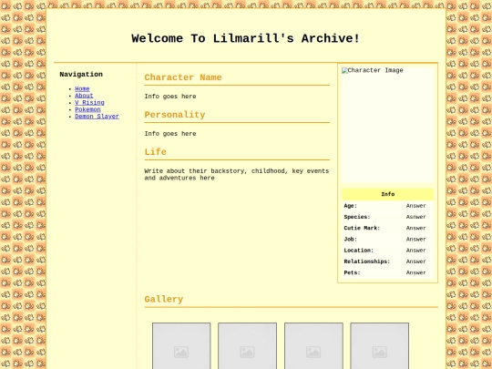This screenshot has height=369, width=492.
Task: Click the Answer value beside Age
Action: coord(416,206)
